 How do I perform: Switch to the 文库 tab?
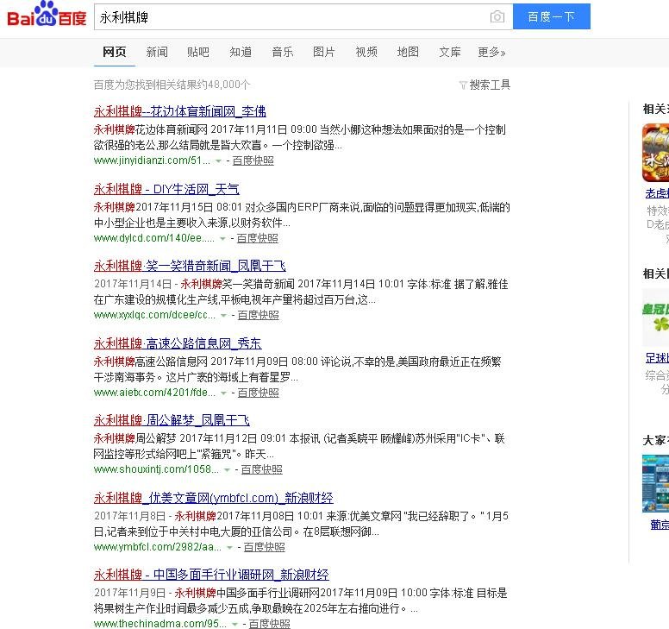[450, 52]
